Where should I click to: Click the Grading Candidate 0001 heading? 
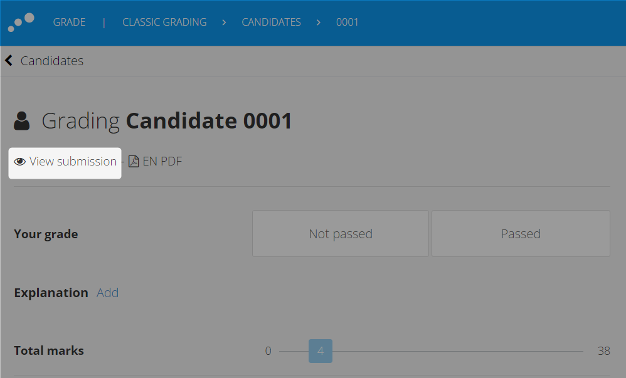(x=167, y=121)
